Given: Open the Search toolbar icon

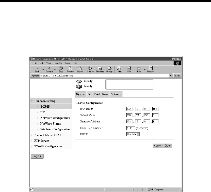Looking at the screenshot, I should coord(90,68).
